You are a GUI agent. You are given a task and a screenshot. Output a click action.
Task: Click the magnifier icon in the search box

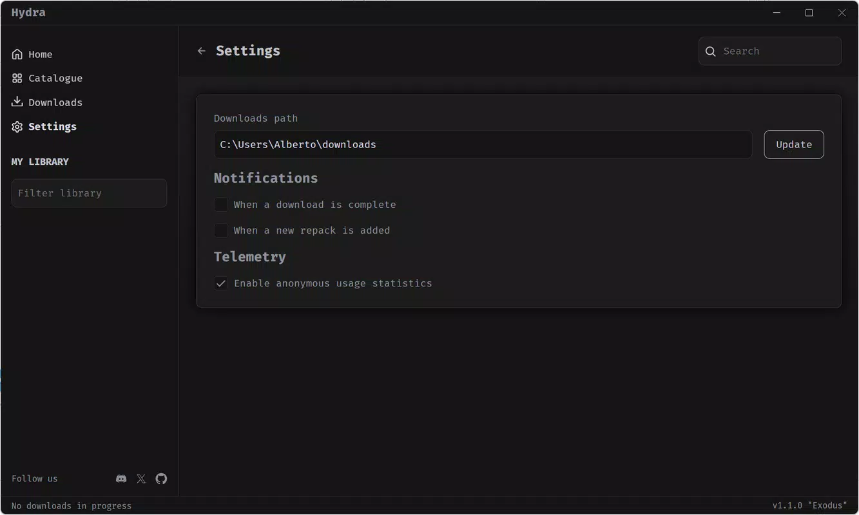pos(710,51)
